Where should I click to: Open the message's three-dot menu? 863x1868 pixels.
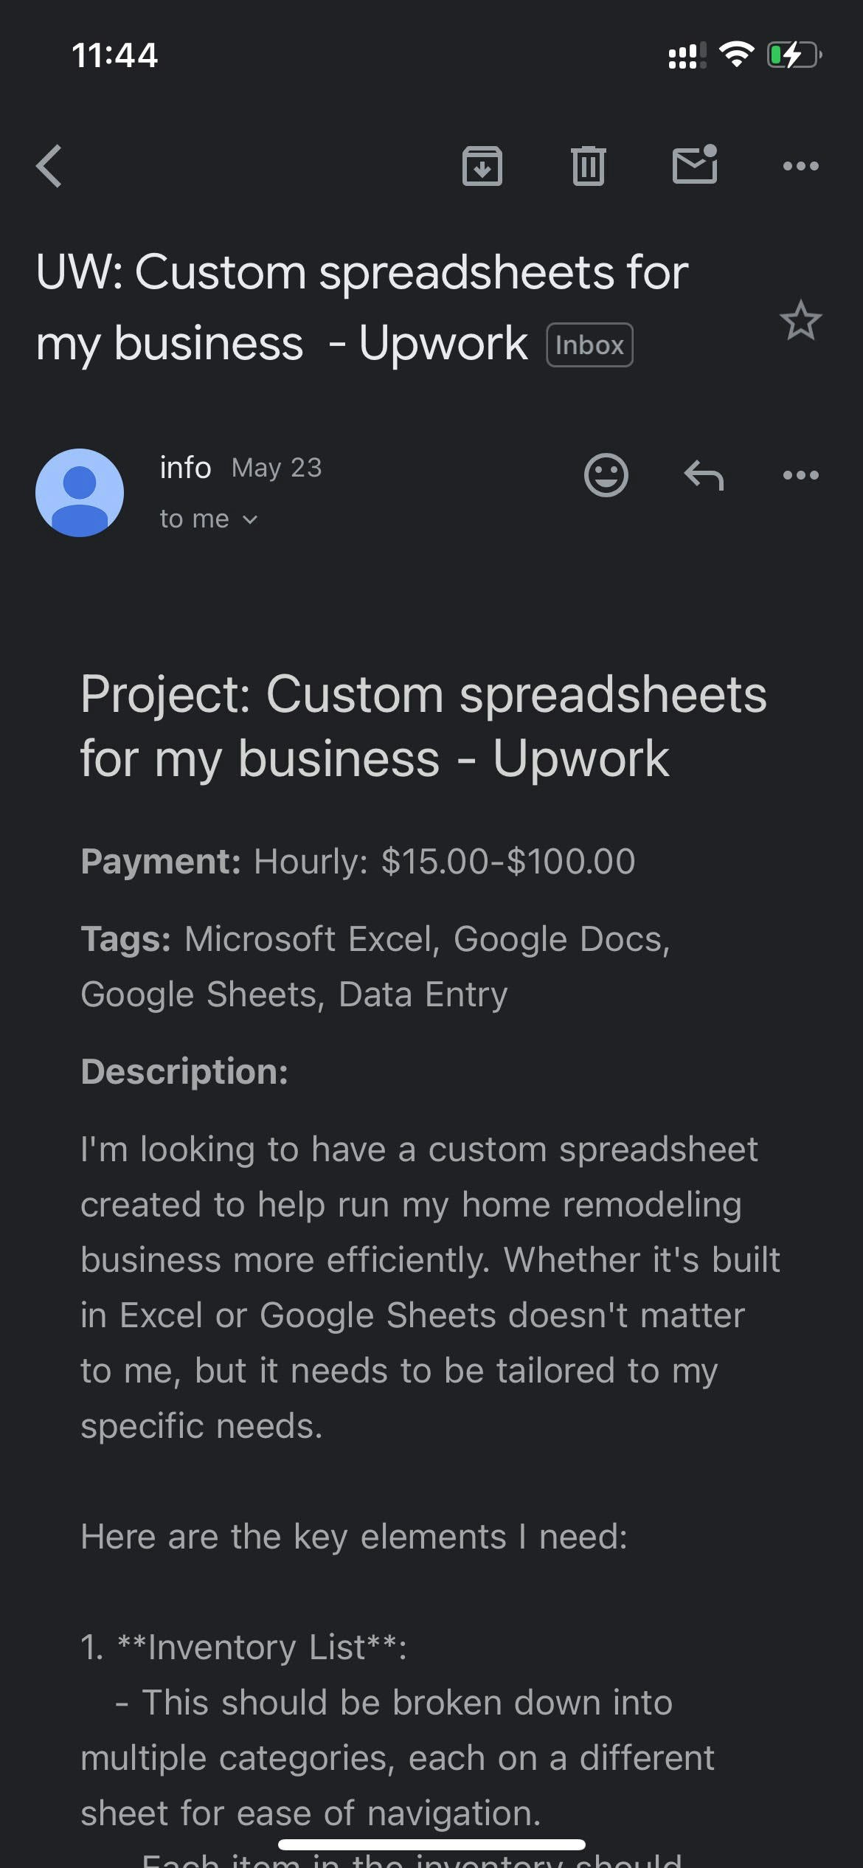tap(800, 474)
